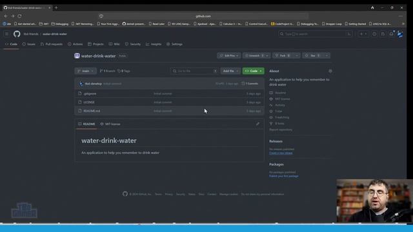This screenshot has width=413, height=232.
Task: Fork the repository with Fork button
Action: (x=283, y=55)
